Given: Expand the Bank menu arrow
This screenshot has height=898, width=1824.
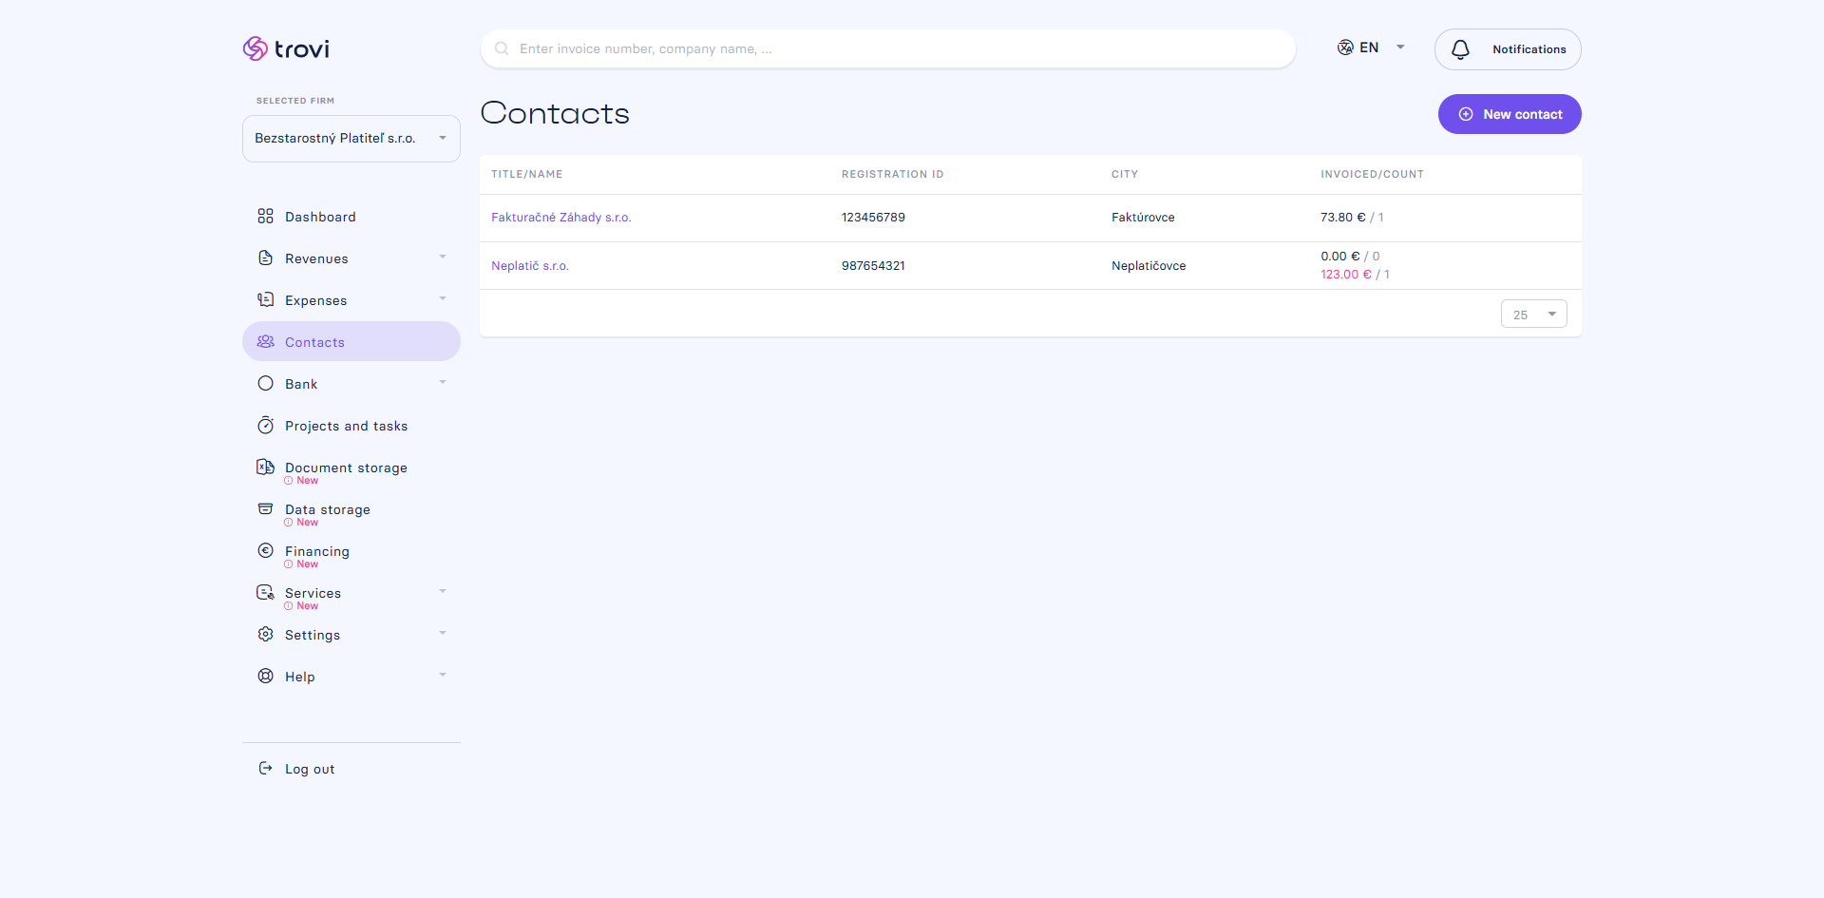Looking at the screenshot, I should coord(442,383).
